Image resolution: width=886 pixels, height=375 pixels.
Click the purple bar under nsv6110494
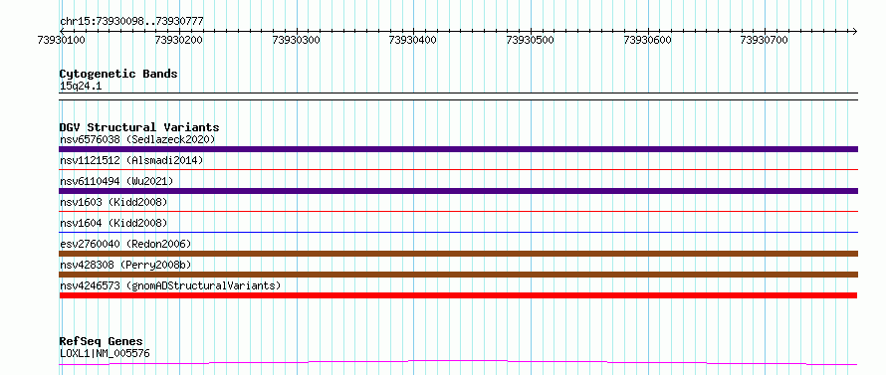point(458,191)
